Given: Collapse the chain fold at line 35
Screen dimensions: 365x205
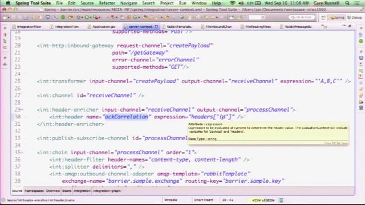Looking at the screenshot, I should point(23,153).
